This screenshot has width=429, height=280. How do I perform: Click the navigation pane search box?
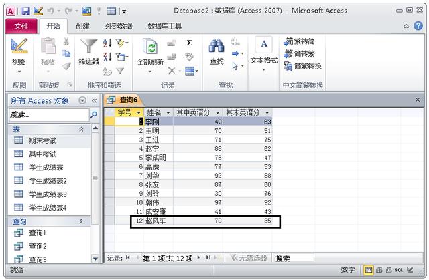coord(49,114)
